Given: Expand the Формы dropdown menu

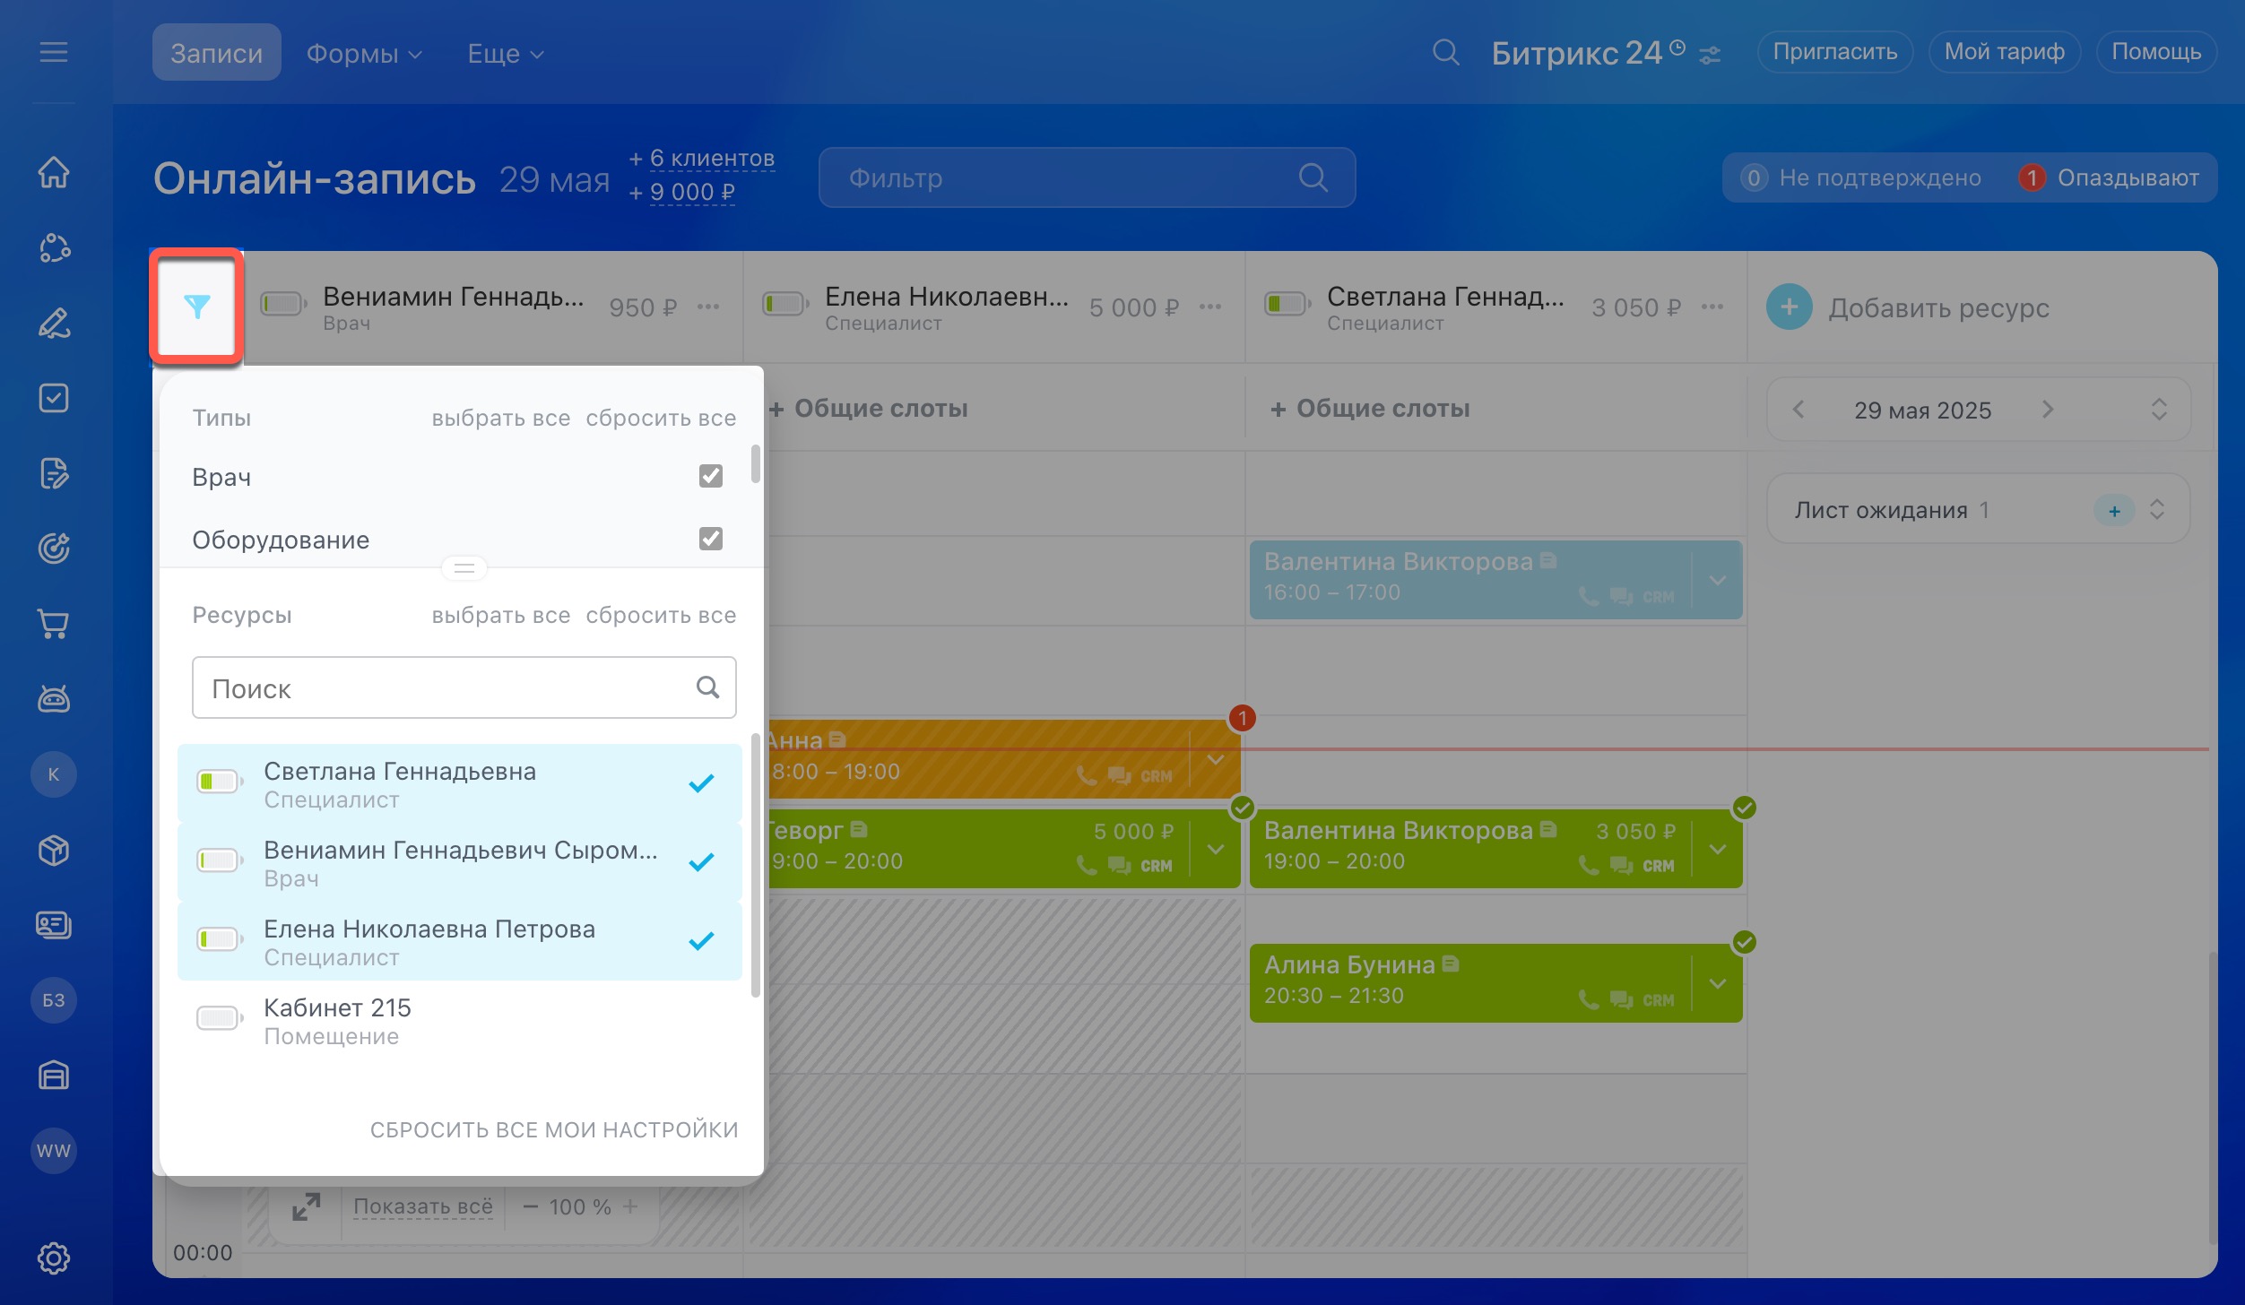Looking at the screenshot, I should (x=363, y=53).
